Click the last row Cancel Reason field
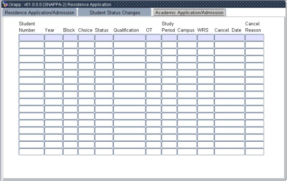This screenshot has width=287, height=181. 254,152
